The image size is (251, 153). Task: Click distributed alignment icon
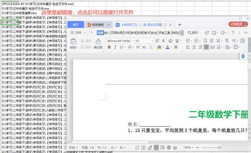[212, 47]
